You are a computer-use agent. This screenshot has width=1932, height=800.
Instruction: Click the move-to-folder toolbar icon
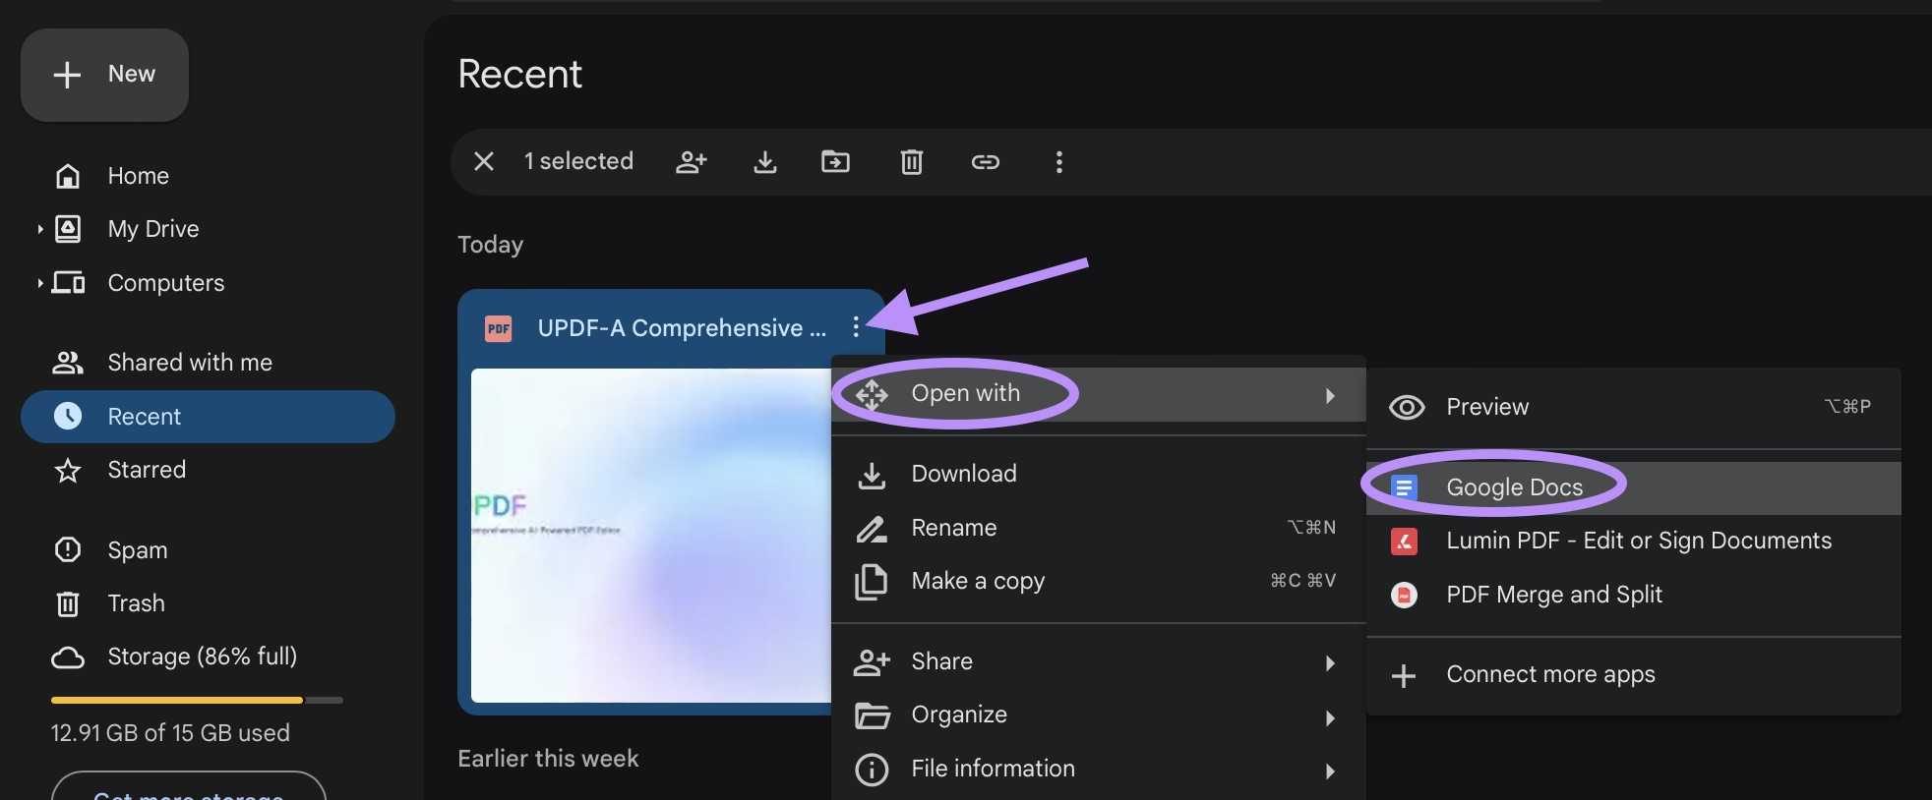click(x=835, y=161)
